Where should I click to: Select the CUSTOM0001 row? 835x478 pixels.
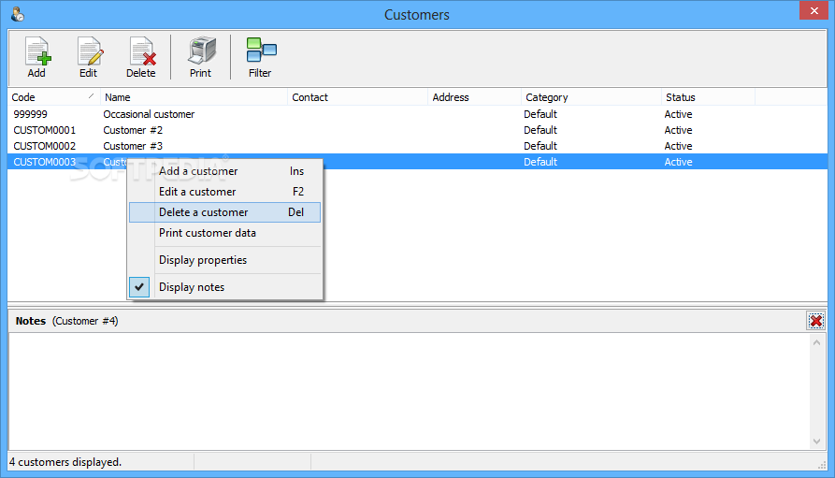click(417, 130)
